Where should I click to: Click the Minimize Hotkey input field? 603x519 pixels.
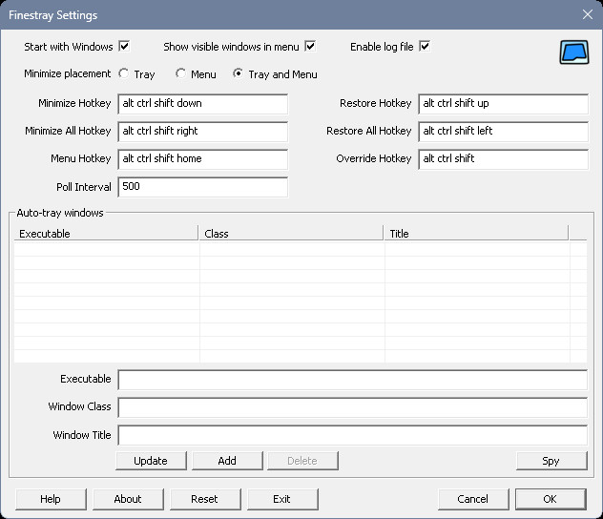click(x=203, y=104)
